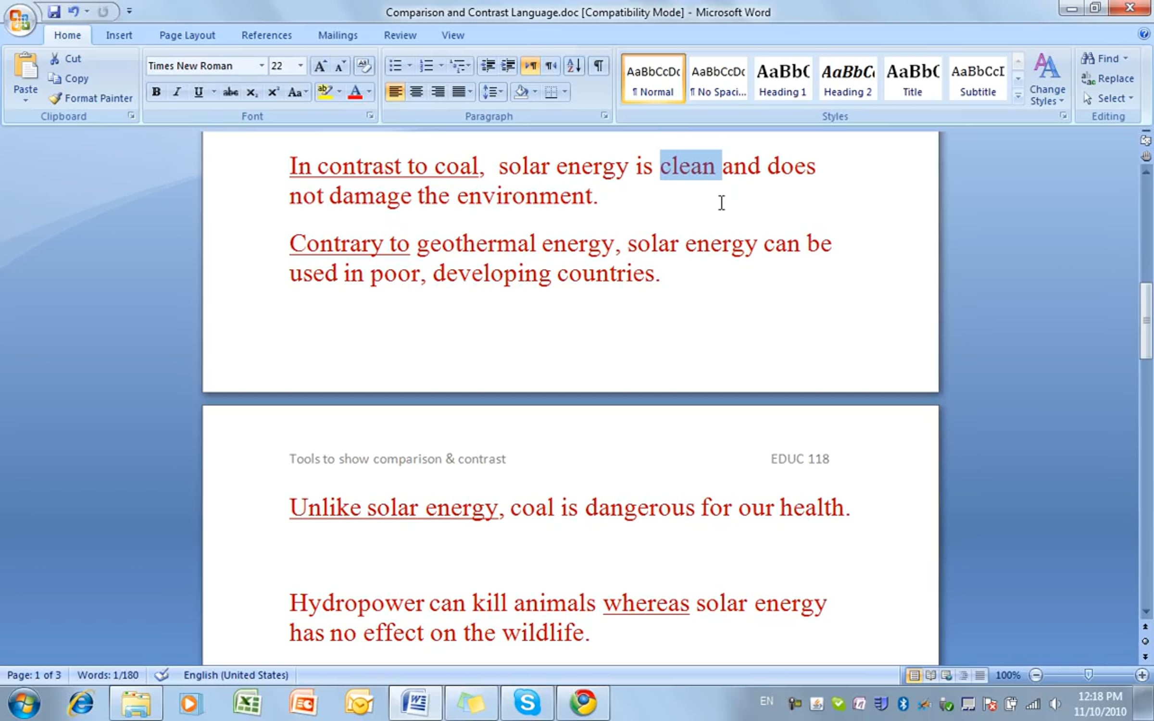
Task: Toggle Center text alignment
Action: click(416, 92)
